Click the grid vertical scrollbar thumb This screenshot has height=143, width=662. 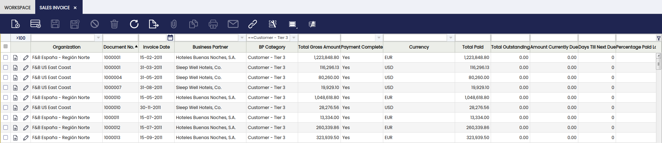(658, 64)
